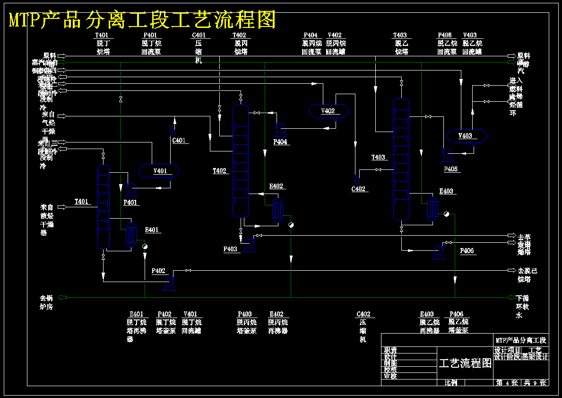562x398 pixels.
Task: Select the 去锅炉房 stream label
Action: [46, 302]
